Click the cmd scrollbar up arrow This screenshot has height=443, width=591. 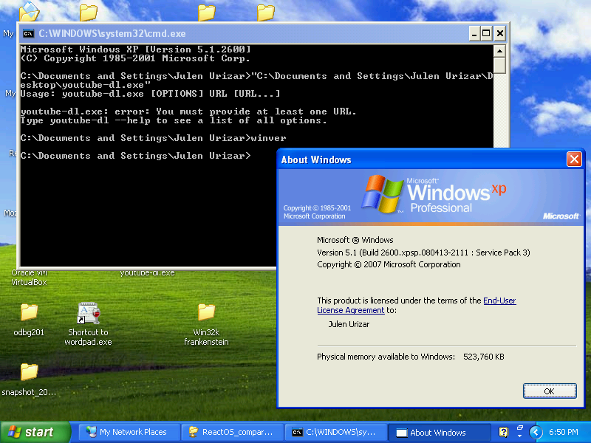click(x=500, y=51)
